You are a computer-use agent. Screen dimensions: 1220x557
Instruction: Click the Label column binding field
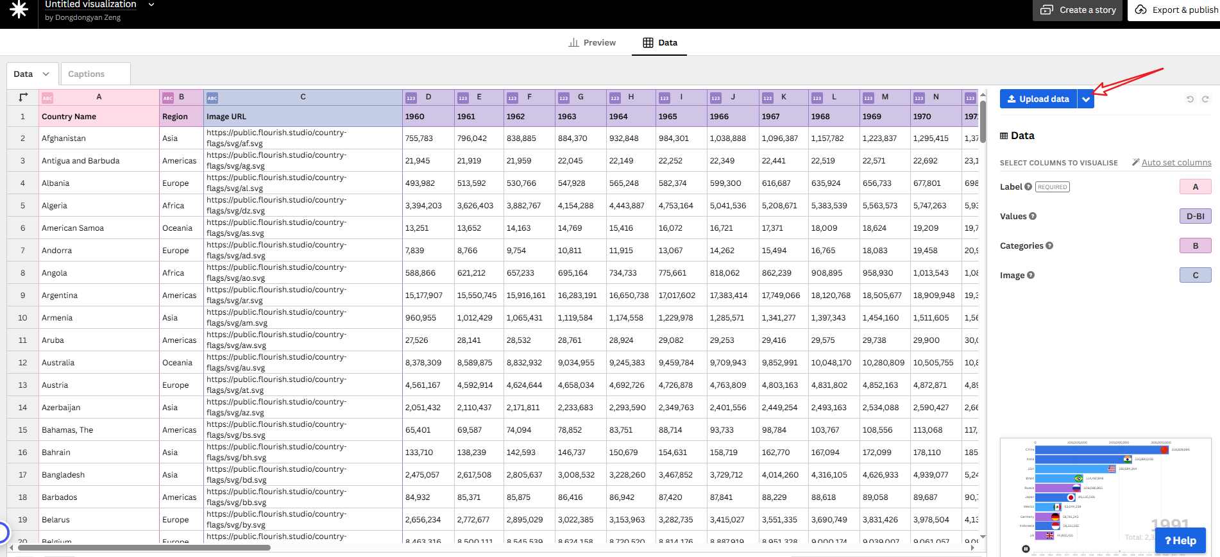pyautogui.click(x=1196, y=187)
